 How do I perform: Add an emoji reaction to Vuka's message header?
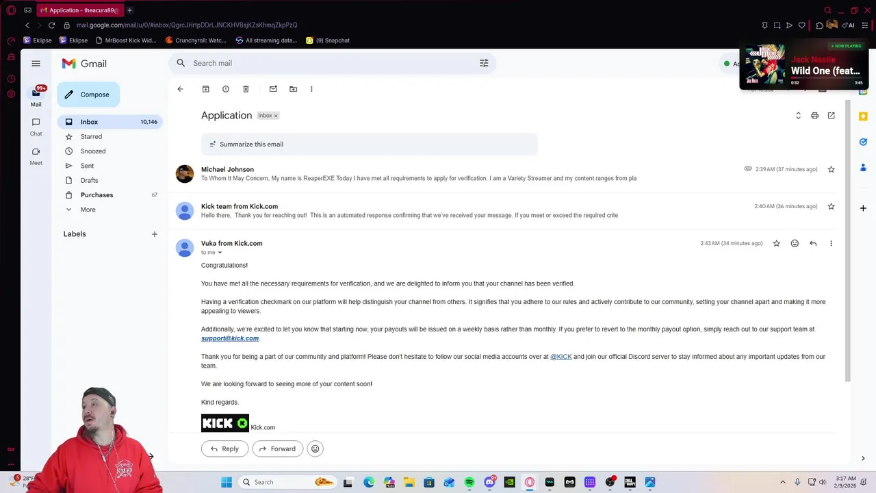[x=795, y=243]
